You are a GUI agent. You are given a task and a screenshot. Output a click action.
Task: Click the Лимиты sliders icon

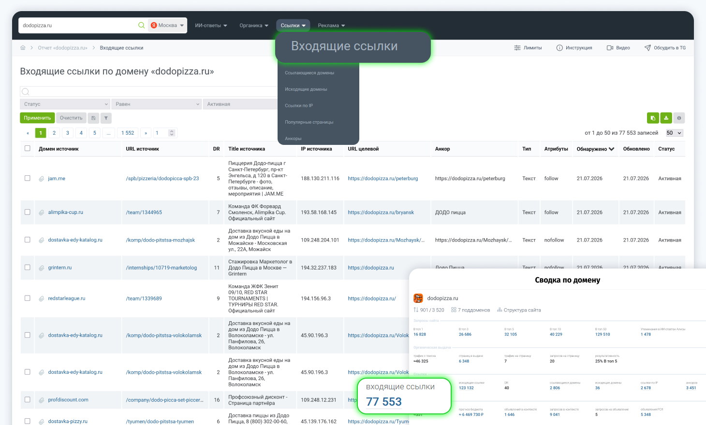pyautogui.click(x=517, y=48)
